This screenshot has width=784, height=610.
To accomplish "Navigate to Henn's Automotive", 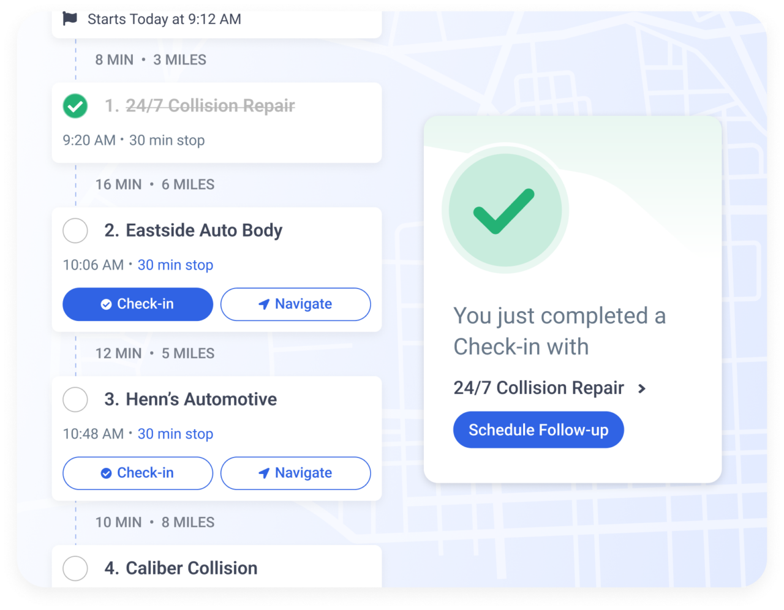I will tap(295, 472).
